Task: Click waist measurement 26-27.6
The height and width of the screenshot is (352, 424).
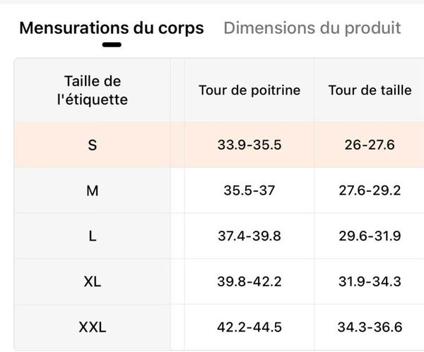Action: [370, 145]
